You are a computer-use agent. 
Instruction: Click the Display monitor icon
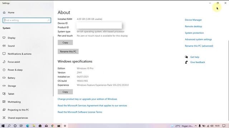tap(4, 38)
